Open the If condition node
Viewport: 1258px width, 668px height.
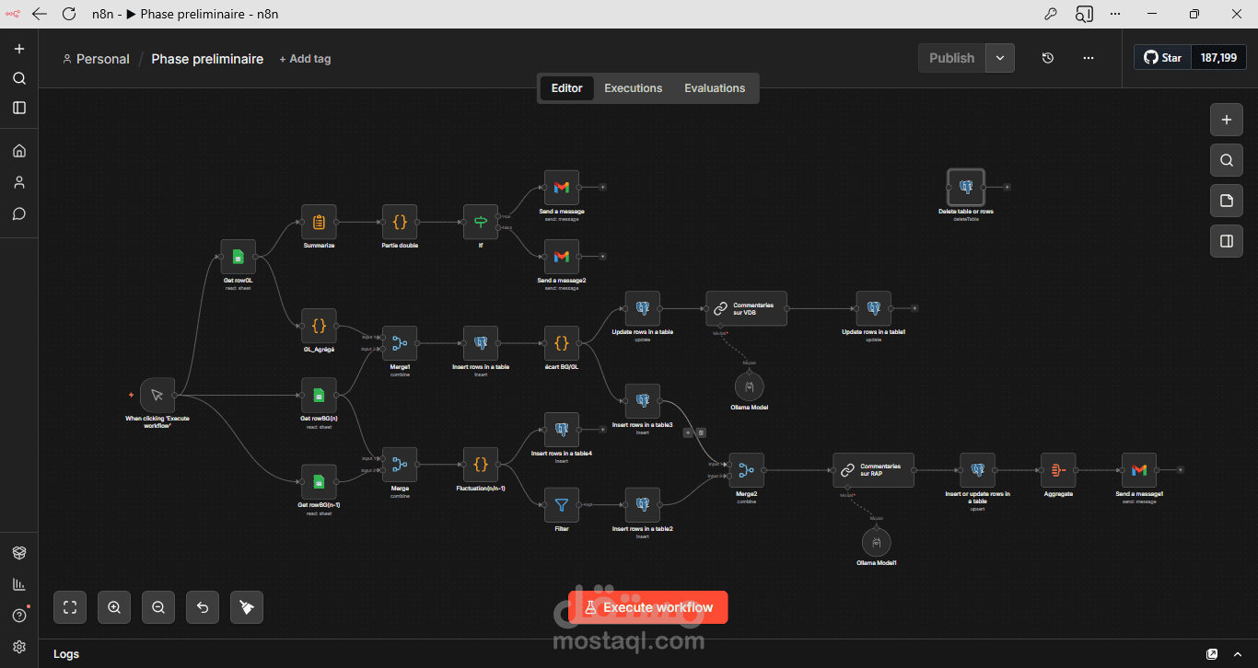[481, 222]
